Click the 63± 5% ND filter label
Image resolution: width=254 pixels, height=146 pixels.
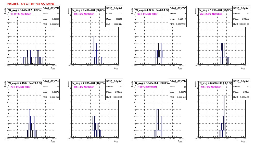147,14
